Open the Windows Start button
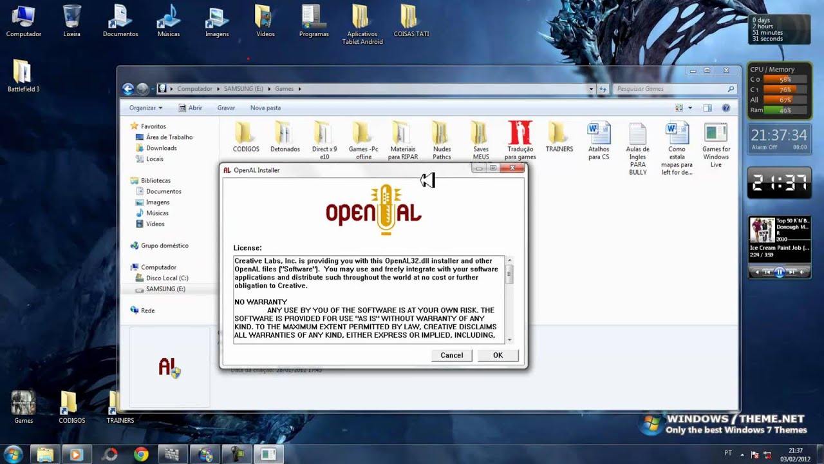The width and height of the screenshot is (824, 464). [13, 454]
